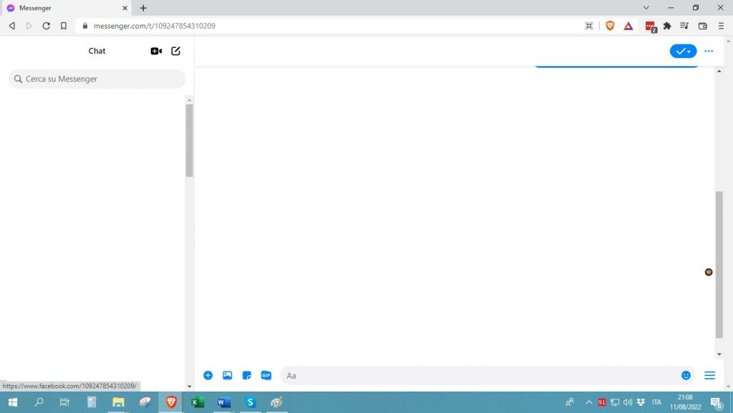Image resolution: width=733 pixels, height=413 pixels.
Task: Open a new browser tab
Action: point(143,8)
